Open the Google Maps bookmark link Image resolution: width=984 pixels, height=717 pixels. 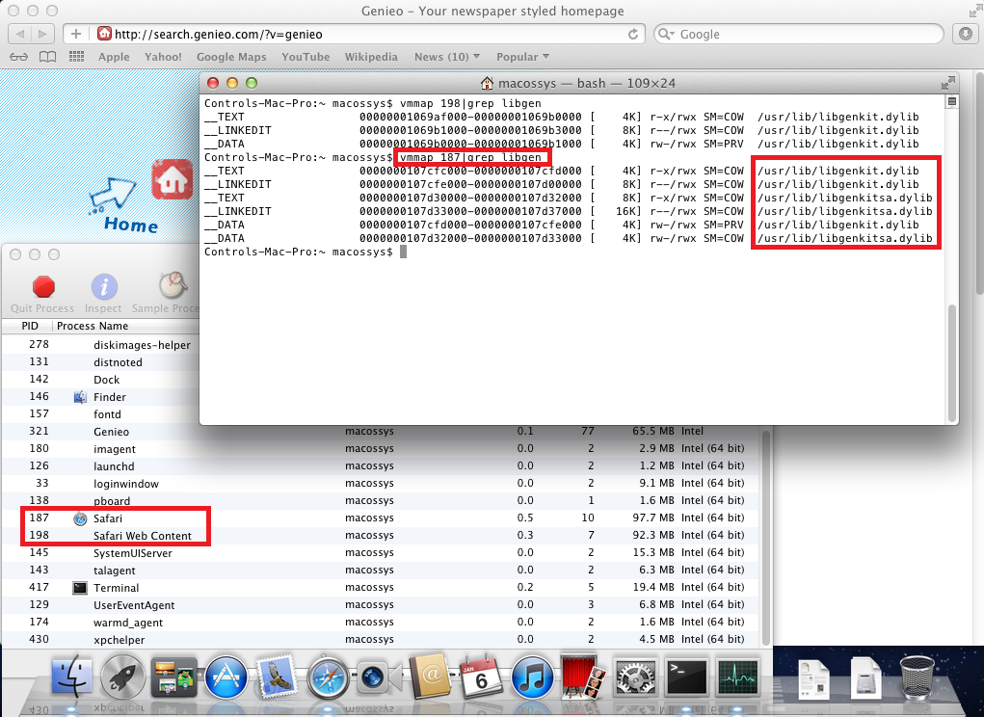(x=231, y=57)
